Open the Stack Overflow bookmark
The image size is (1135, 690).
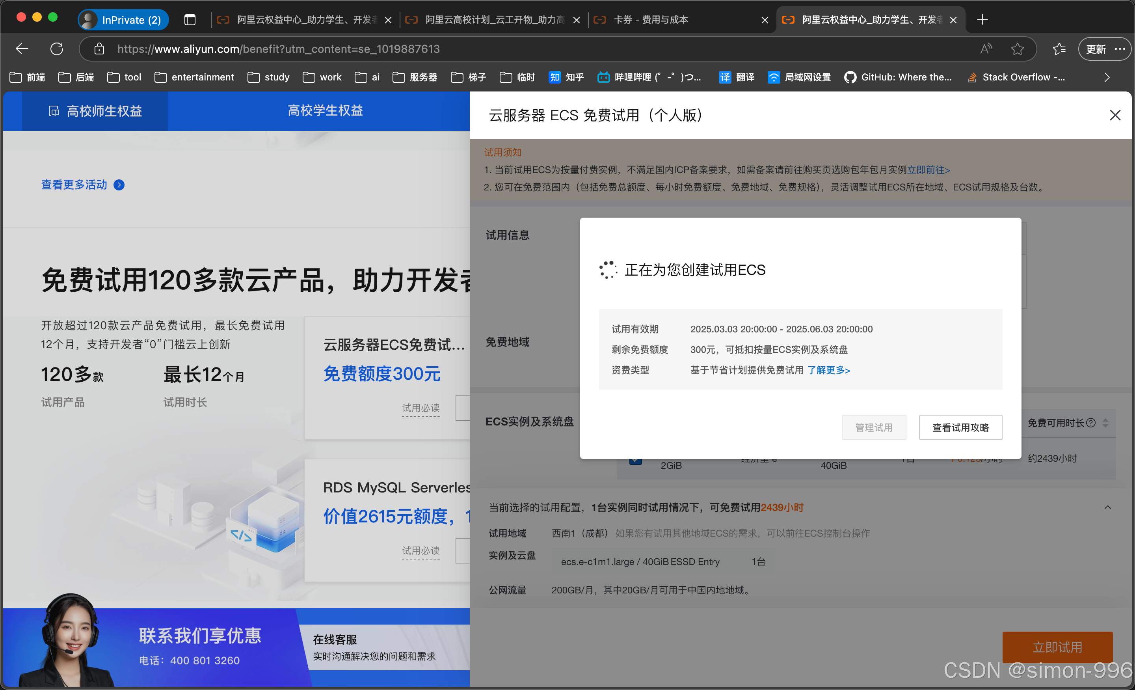click(1016, 77)
